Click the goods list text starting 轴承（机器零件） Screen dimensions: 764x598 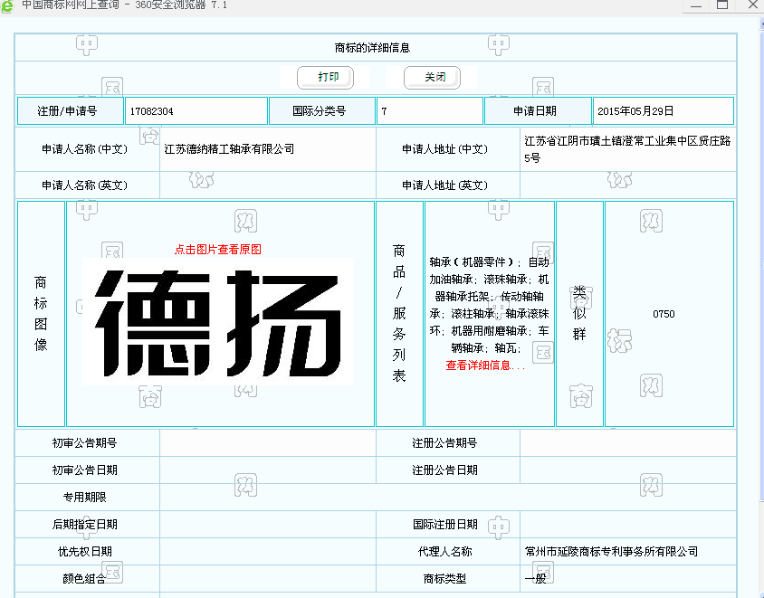click(x=489, y=305)
